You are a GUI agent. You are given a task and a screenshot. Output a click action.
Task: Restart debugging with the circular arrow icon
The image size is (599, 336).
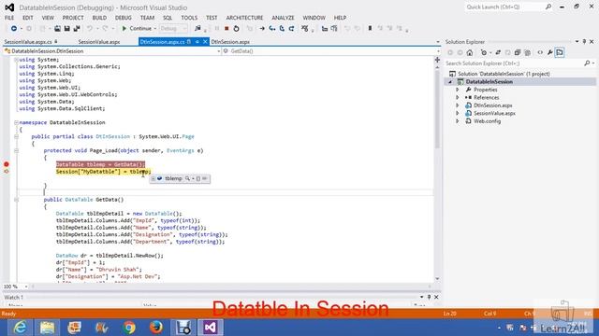click(236, 29)
